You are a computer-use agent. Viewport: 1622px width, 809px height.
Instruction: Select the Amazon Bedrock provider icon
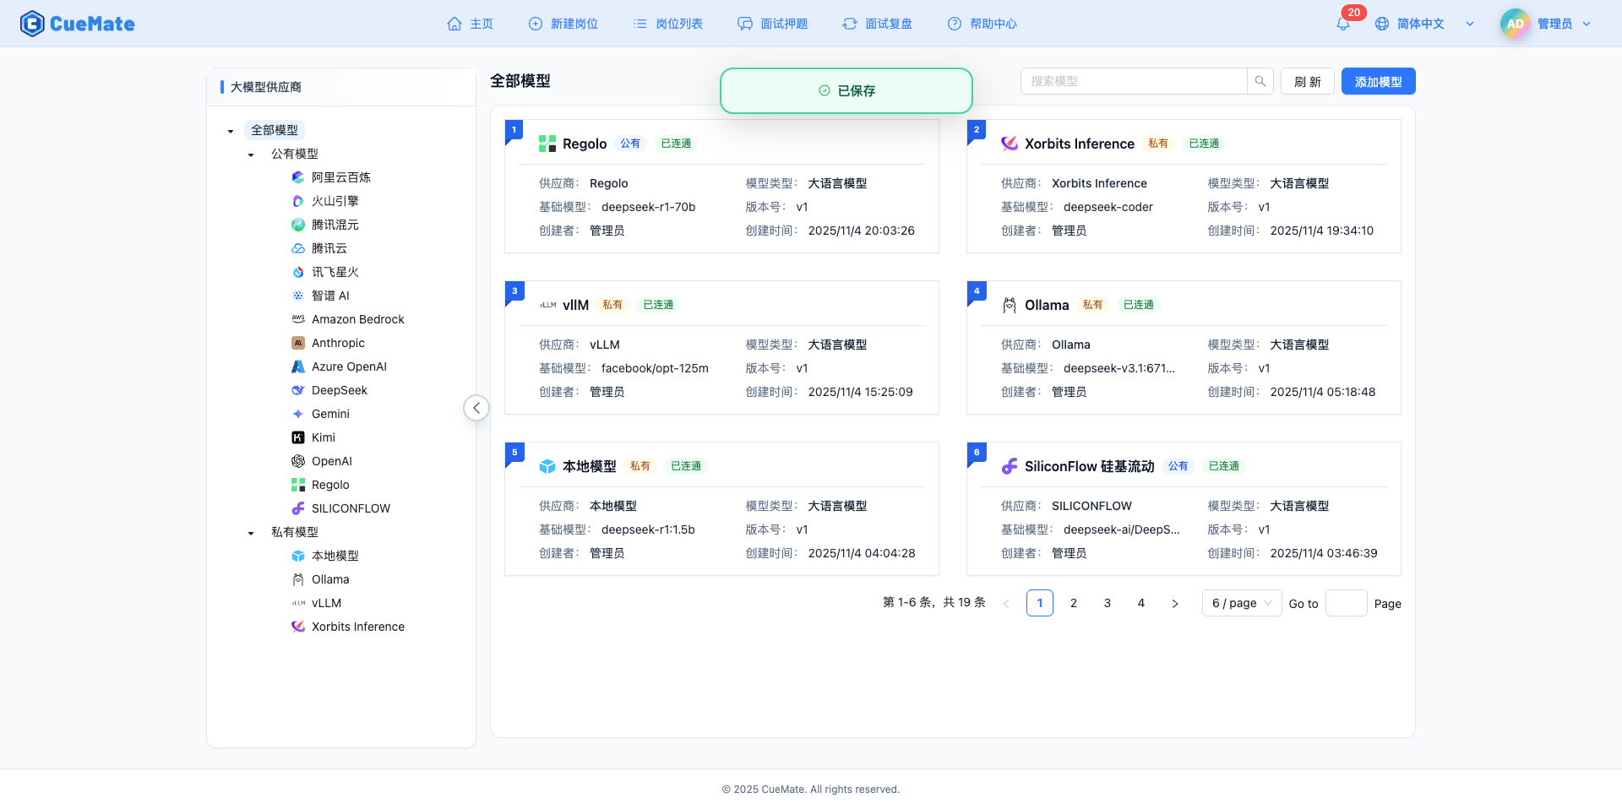pyautogui.click(x=297, y=319)
